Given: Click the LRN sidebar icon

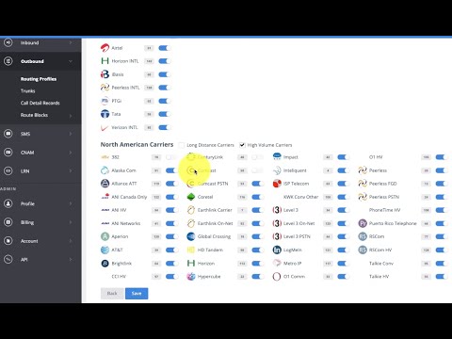Looking at the screenshot, I should pyautogui.click(x=8, y=170).
